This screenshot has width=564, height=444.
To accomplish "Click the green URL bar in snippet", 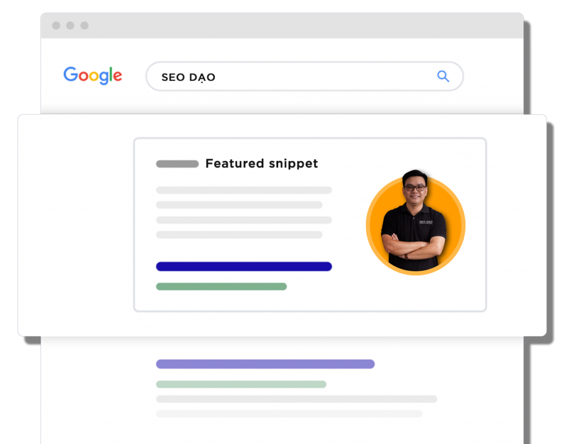I will pos(221,286).
